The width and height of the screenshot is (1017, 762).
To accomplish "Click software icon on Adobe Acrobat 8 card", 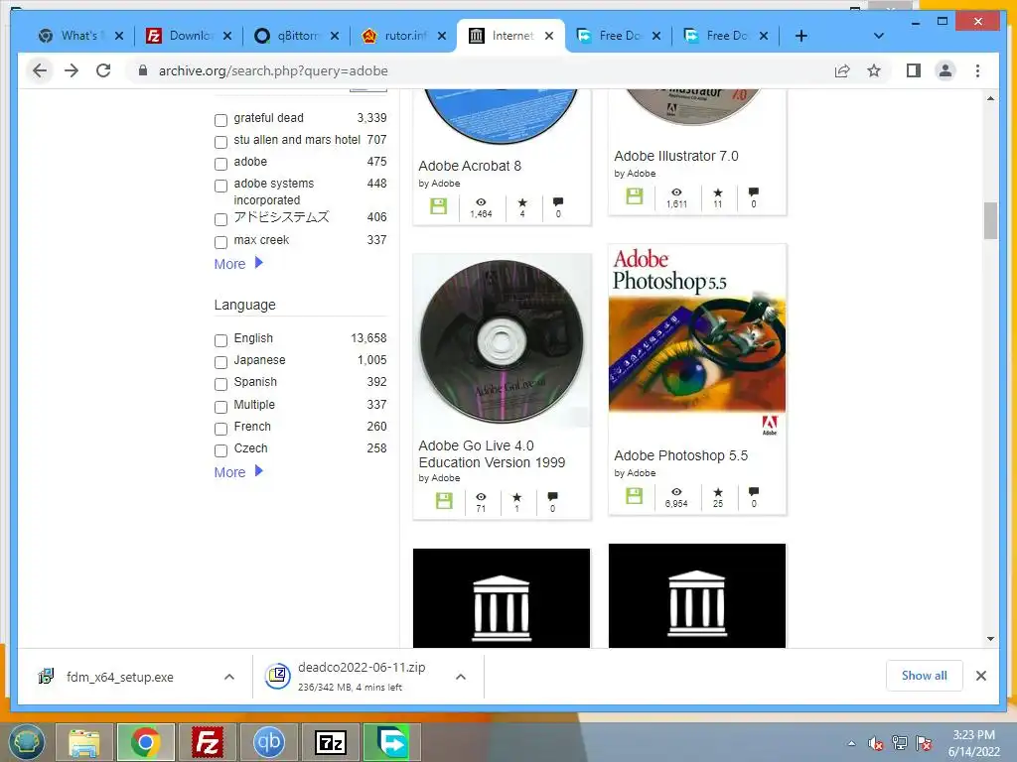I will pos(438,206).
